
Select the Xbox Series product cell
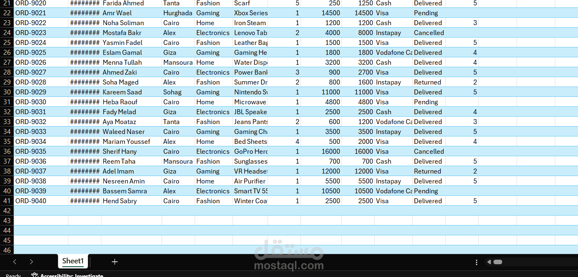point(250,13)
